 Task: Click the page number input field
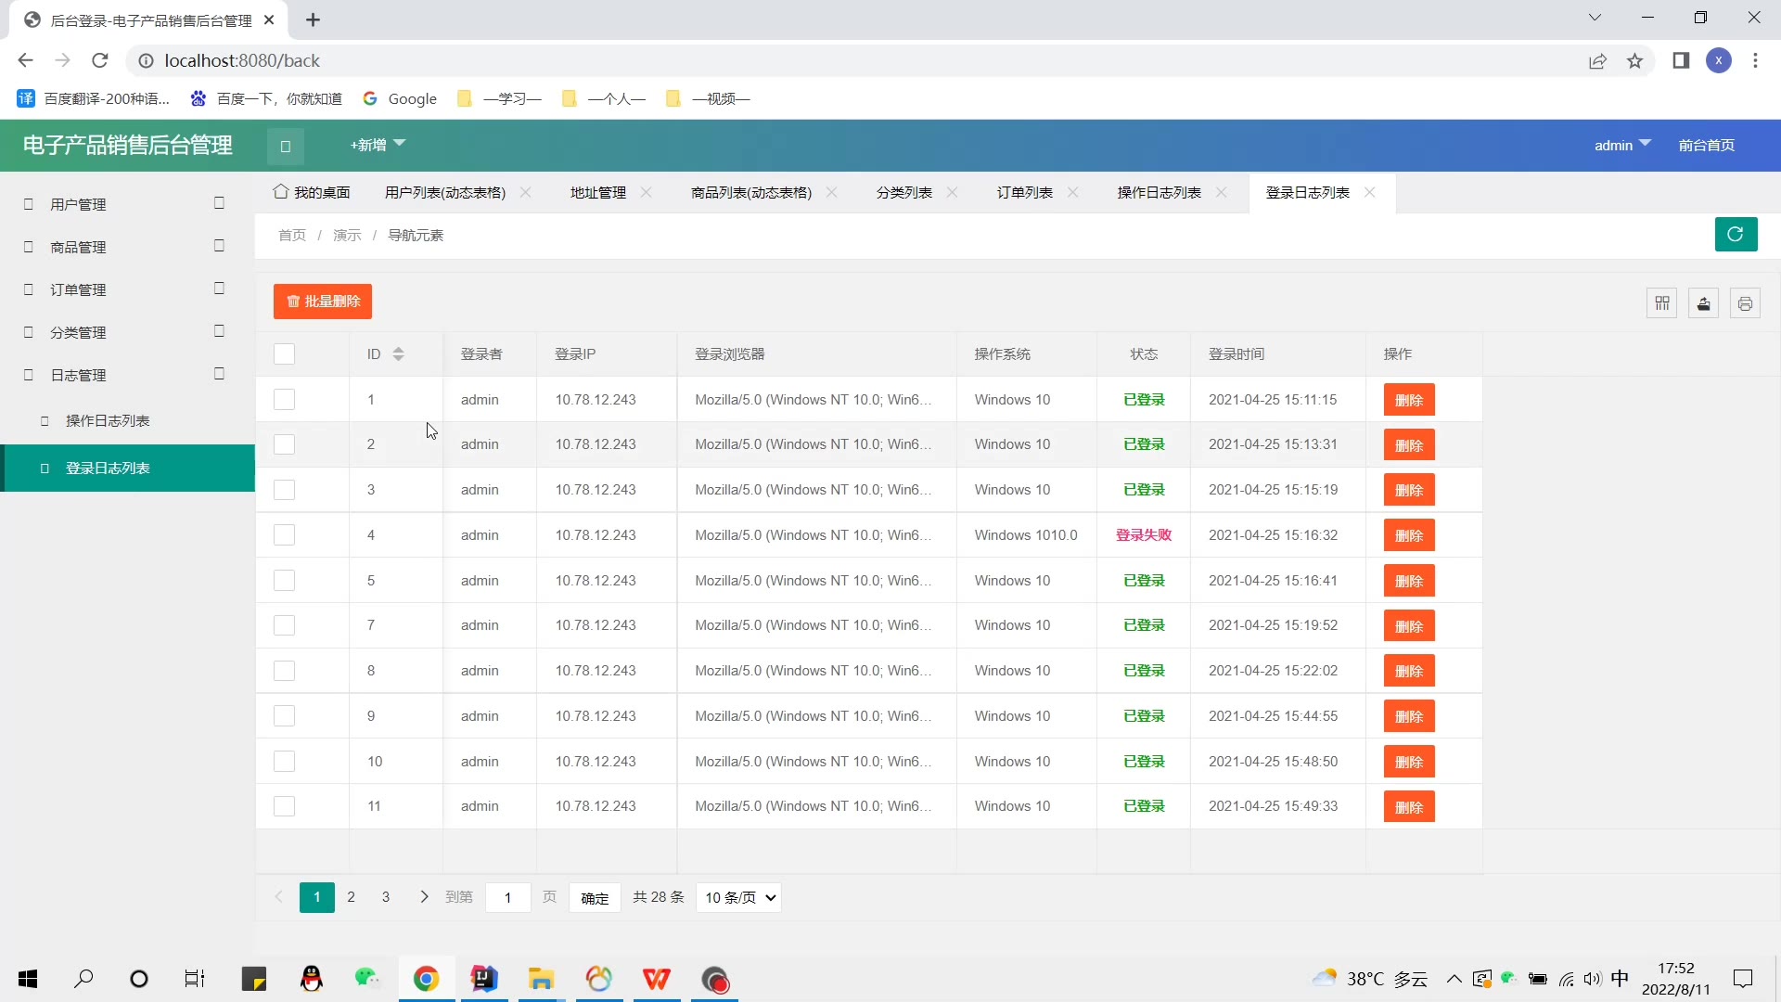click(x=508, y=897)
